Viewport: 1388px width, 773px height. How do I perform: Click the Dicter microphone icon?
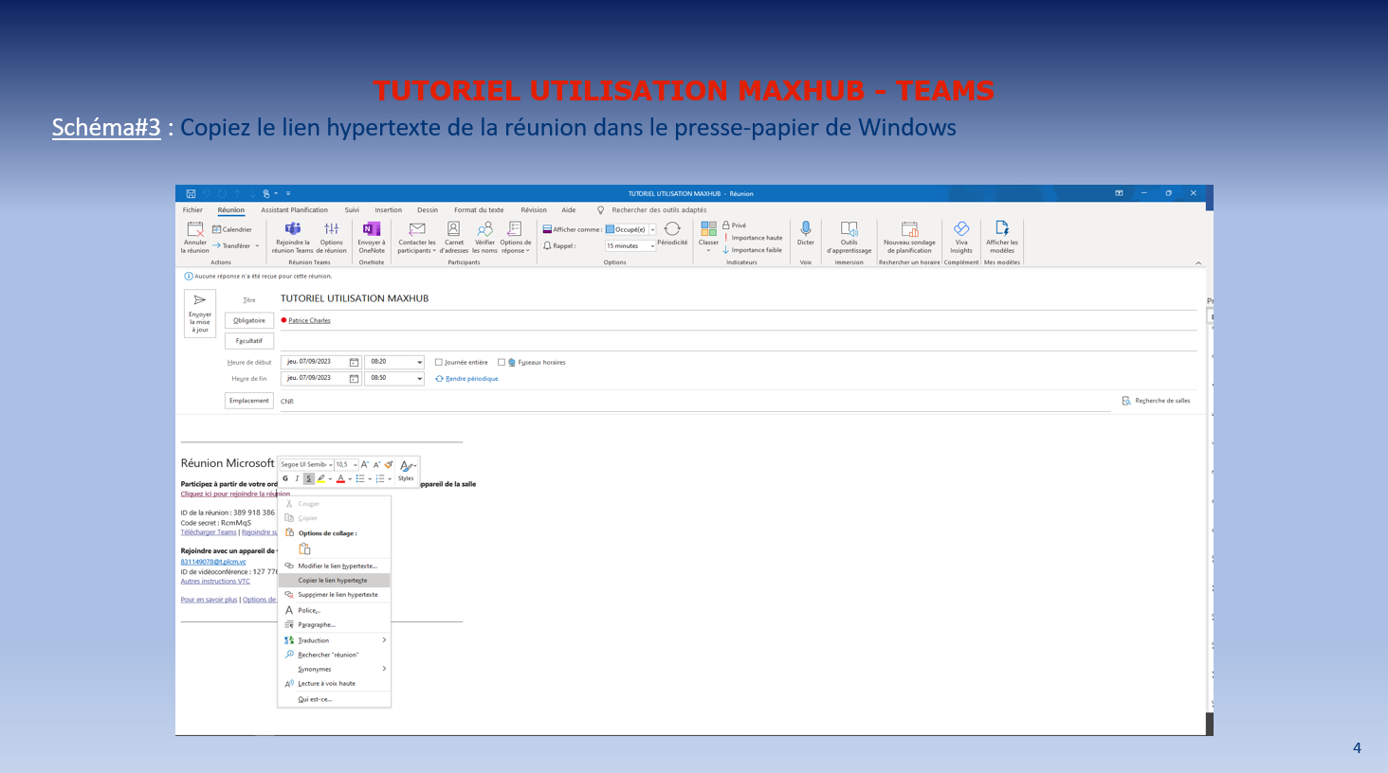[806, 228]
